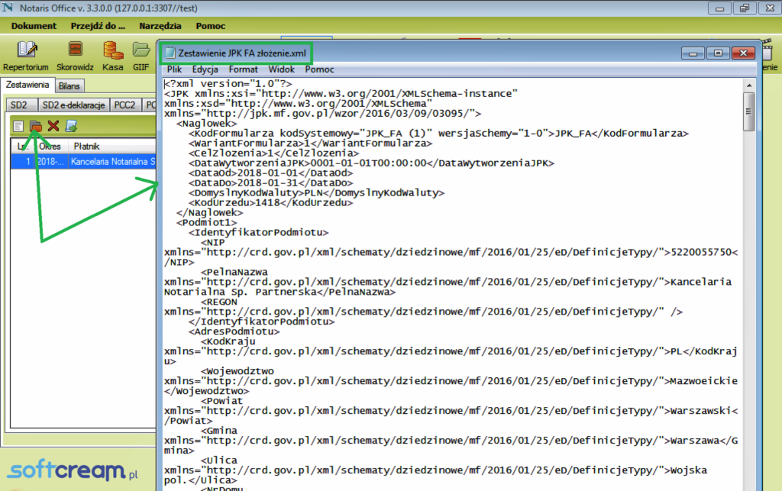
Task: Click the DataWytworzeniaJPK line in the XML
Action: (371, 163)
